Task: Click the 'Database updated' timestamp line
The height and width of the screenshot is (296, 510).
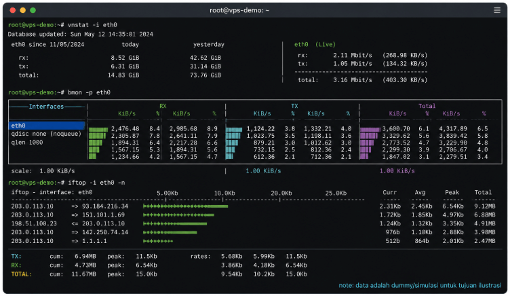Action: click(80, 34)
